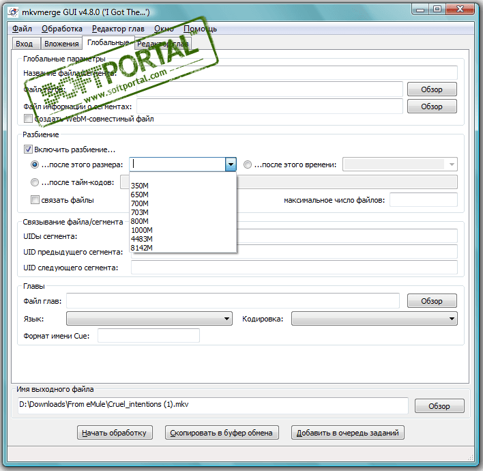Open the Язык dropdown
The image size is (483, 471).
pos(149,318)
